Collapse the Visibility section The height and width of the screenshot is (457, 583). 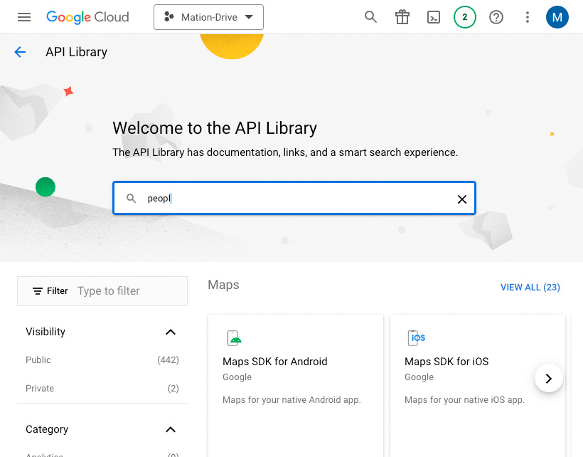click(x=171, y=332)
